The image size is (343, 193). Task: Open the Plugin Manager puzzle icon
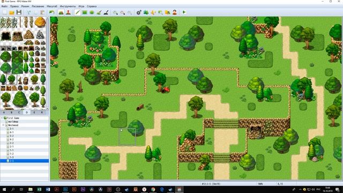pyautogui.click(x=146, y=12)
